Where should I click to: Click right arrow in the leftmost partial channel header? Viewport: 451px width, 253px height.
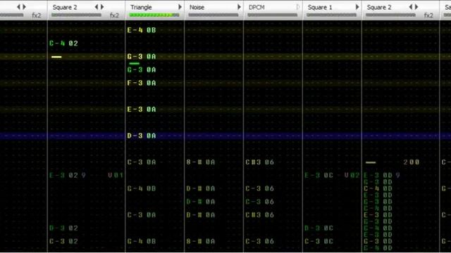25,7
